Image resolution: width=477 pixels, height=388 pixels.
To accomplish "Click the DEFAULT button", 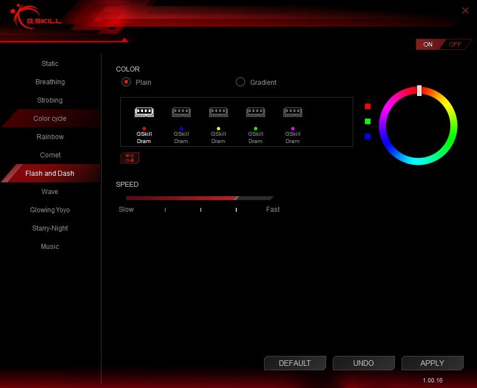I will tap(295, 363).
